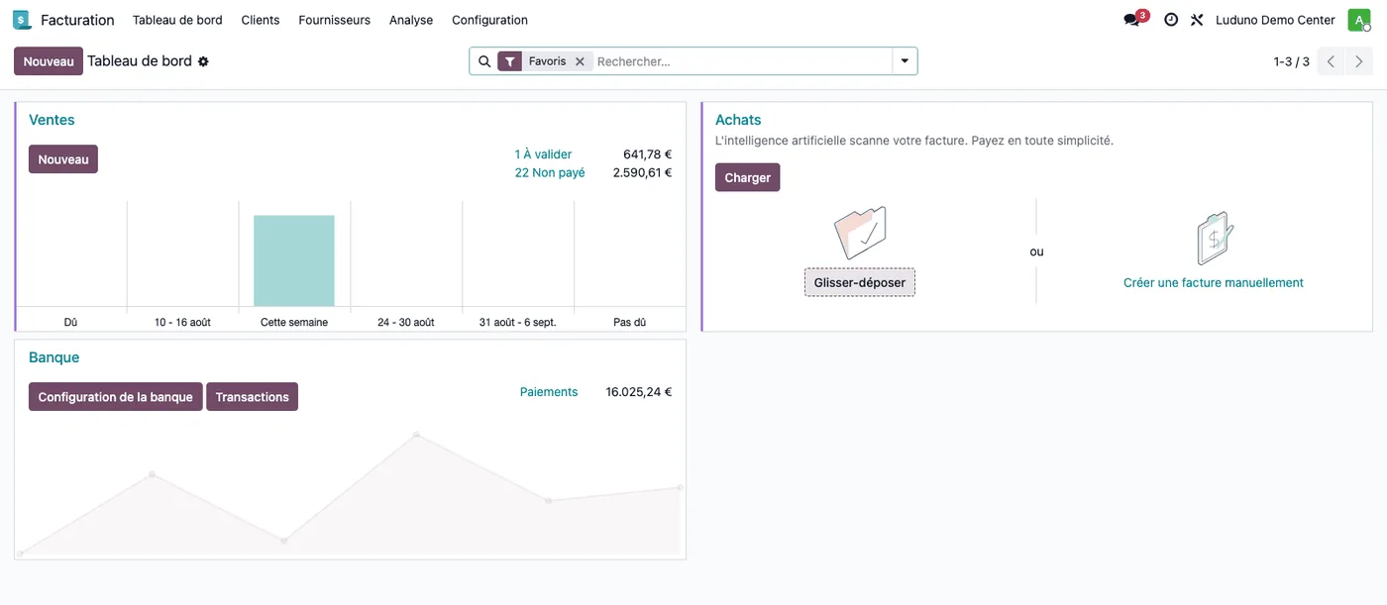Click the 2.590,61 € amount
Screen dimensions: 1387x605
coord(642,172)
